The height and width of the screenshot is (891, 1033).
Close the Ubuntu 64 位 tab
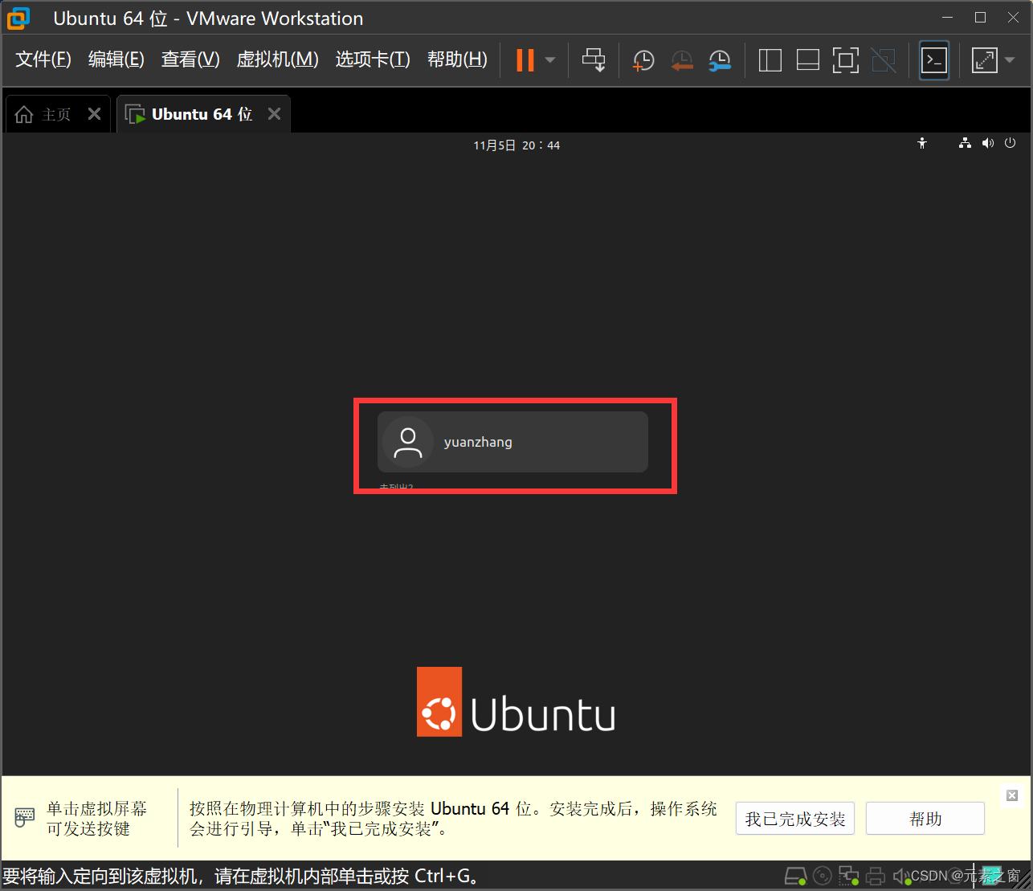274,114
